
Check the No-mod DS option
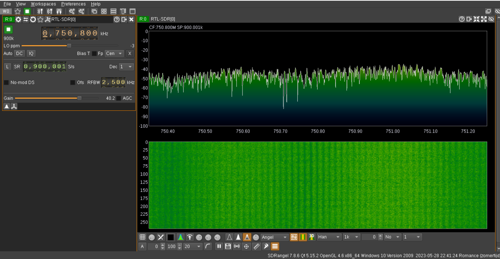6,82
